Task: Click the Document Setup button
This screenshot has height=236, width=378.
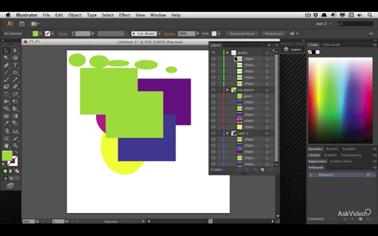Action: [242, 34]
